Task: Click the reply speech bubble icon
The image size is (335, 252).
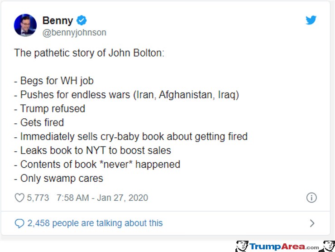Action: 19,223
